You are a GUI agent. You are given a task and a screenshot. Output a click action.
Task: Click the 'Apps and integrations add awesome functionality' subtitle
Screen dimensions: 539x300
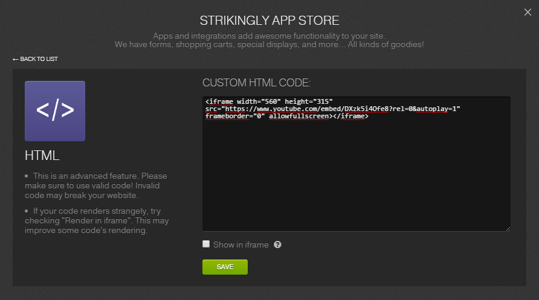click(x=269, y=36)
